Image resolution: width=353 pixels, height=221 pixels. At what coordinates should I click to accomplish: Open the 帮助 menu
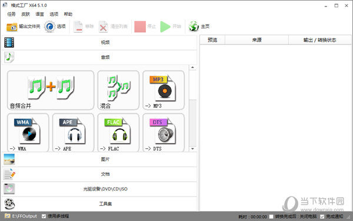coord(68,14)
